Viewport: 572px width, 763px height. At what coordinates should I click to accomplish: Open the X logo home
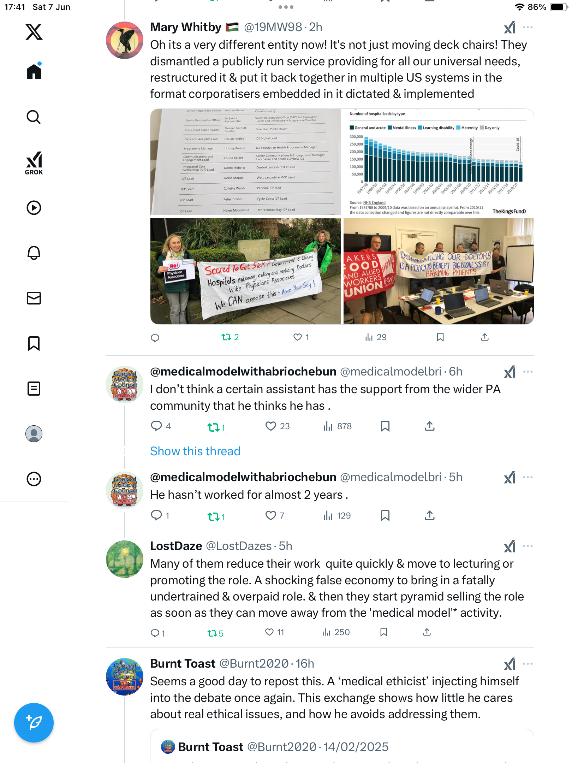34,32
